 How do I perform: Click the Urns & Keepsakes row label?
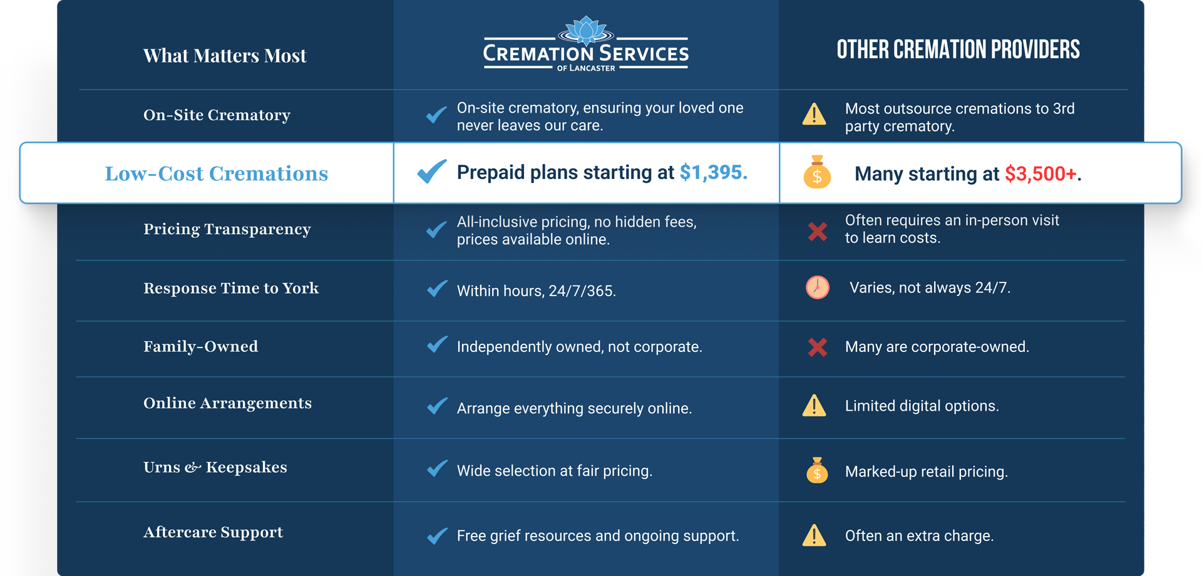point(215,468)
